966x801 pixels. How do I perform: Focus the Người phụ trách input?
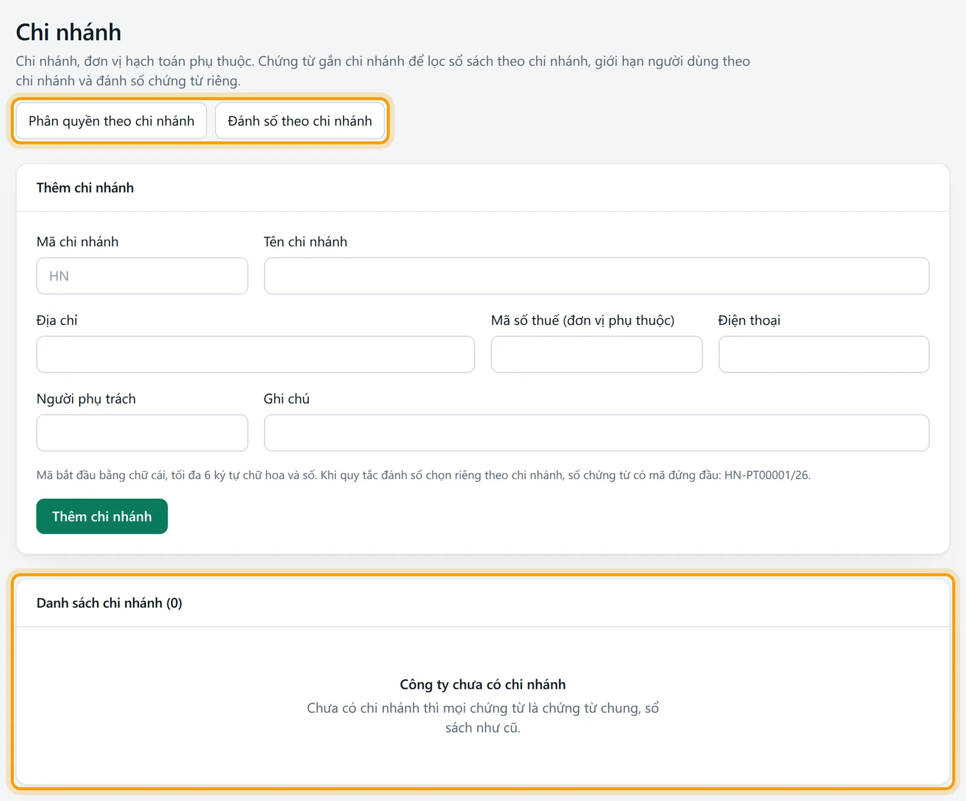pyautogui.click(x=142, y=433)
